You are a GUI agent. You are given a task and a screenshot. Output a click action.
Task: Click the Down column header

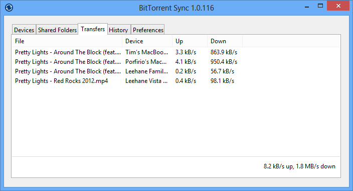coord(225,41)
